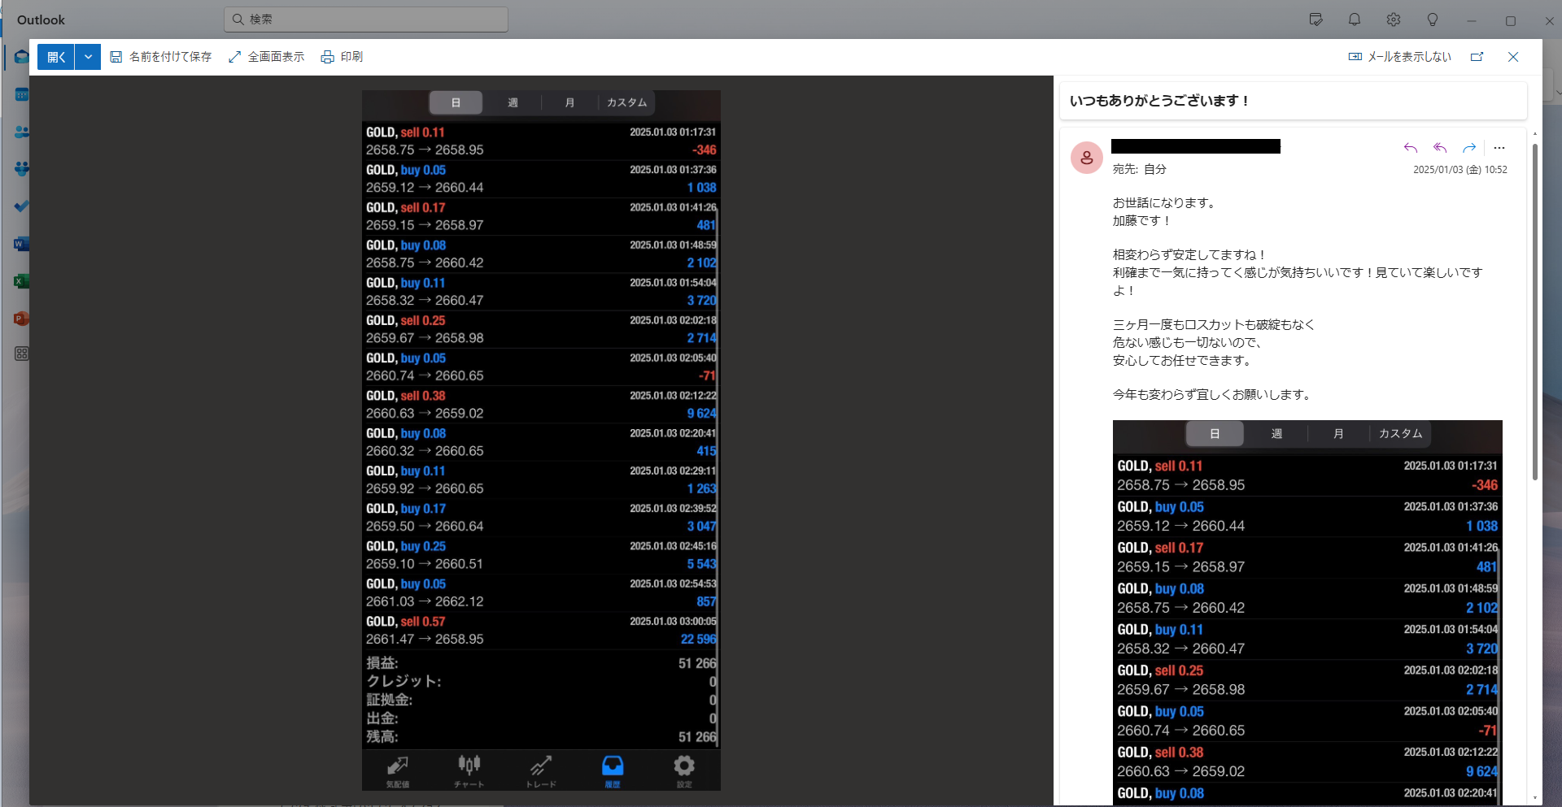
Task: Click the inline image in the email body
Action: (1307, 612)
